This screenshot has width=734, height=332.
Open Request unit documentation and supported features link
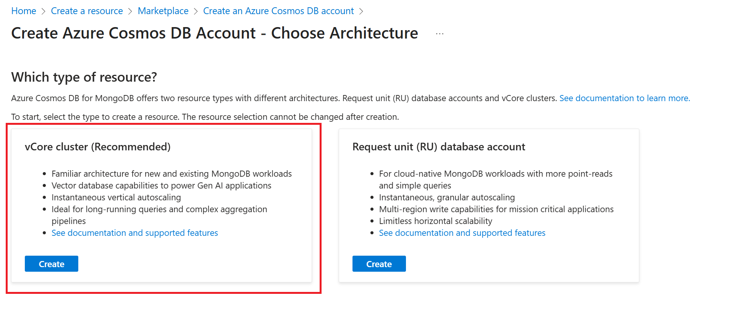462,233
